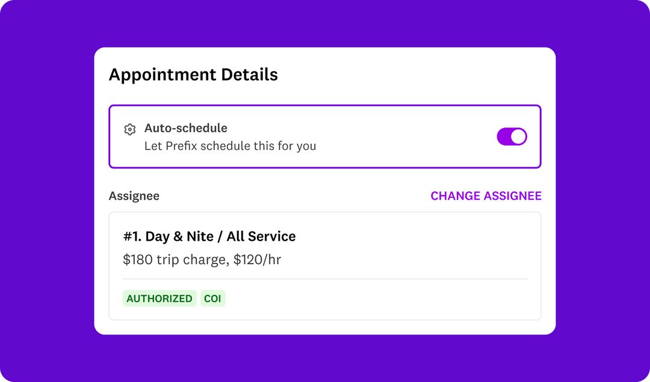650x382 pixels.
Task: Click the empty space right of COI badge
Action: point(373,298)
